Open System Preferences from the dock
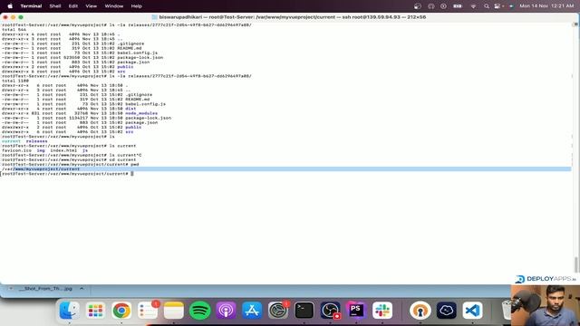The image size is (580, 326). (278, 311)
